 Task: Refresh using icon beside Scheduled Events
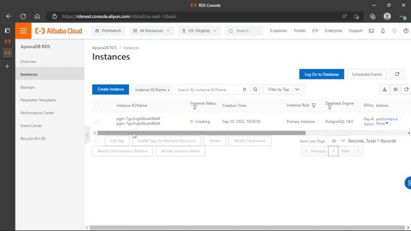397,74
